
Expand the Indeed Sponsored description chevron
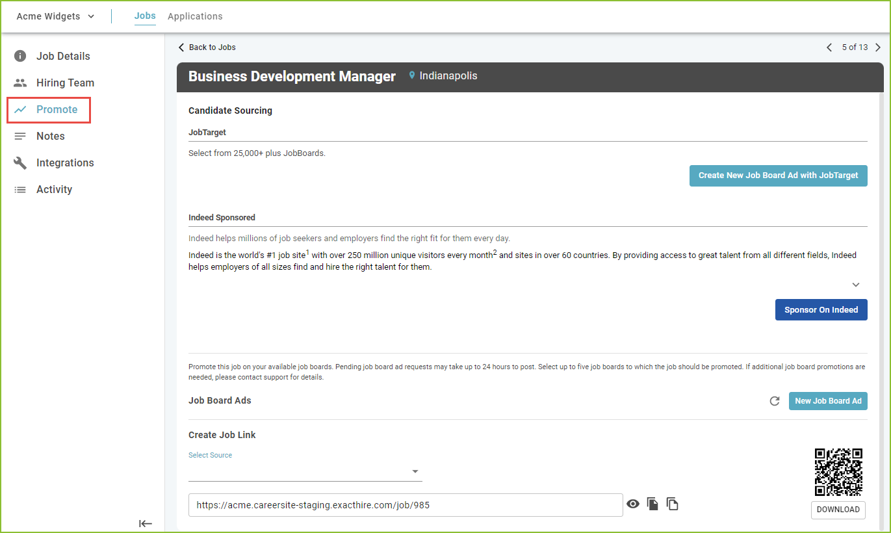[x=856, y=285]
